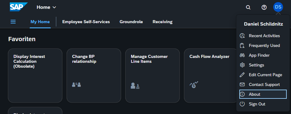Click the SAP logo

pyautogui.click(x=19, y=7)
